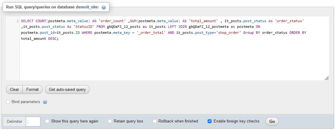Click Get auto-saved query
Viewport: 335px width, 130px height.
pyautogui.click(x=67, y=90)
